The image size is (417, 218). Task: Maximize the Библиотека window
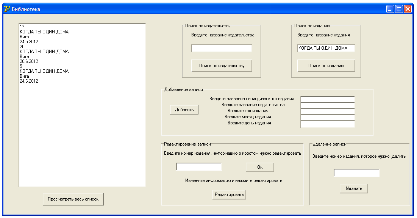click(x=399, y=9)
